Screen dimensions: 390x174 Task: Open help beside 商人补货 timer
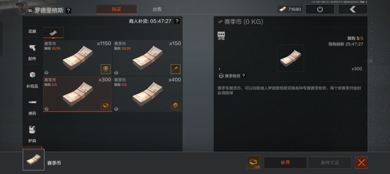click(177, 21)
